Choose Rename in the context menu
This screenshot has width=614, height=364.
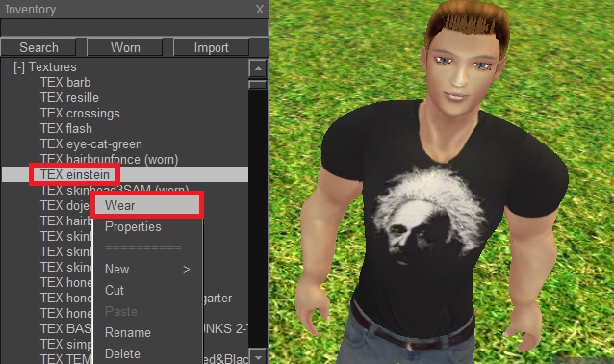(128, 332)
